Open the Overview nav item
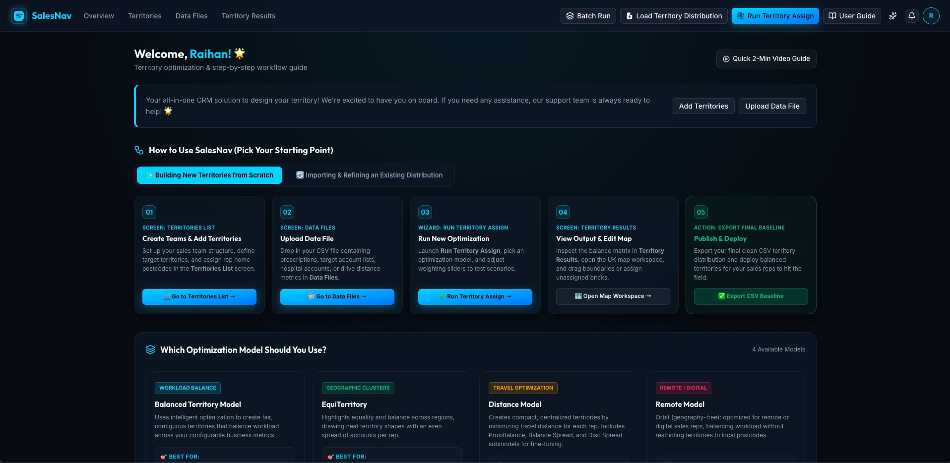The height and width of the screenshot is (463, 950). click(x=99, y=16)
